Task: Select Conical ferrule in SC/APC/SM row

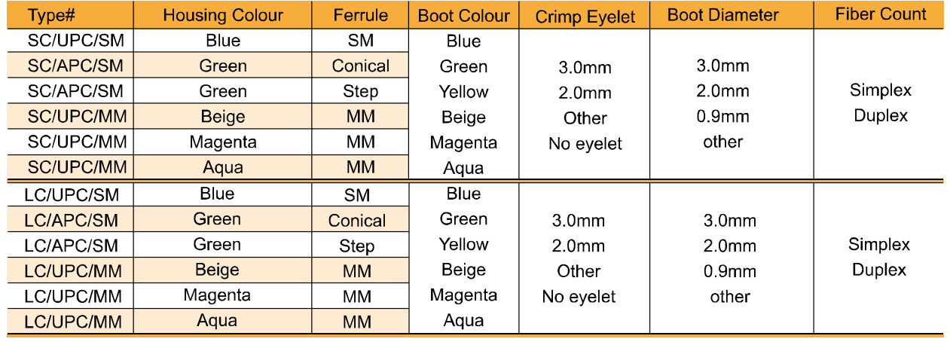Action: [360, 66]
